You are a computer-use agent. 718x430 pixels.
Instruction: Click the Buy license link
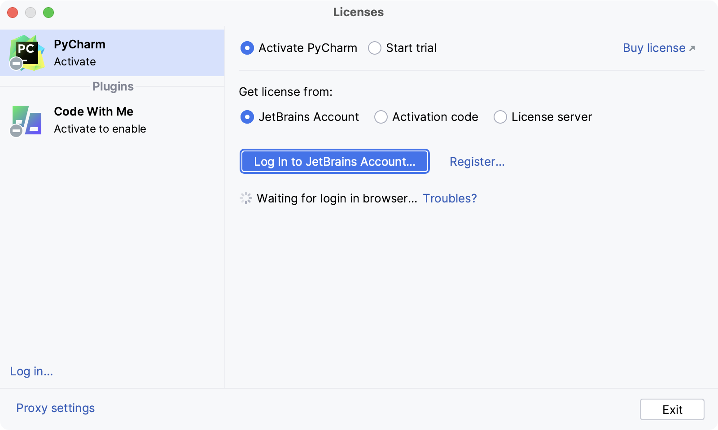(x=653, y=48)
